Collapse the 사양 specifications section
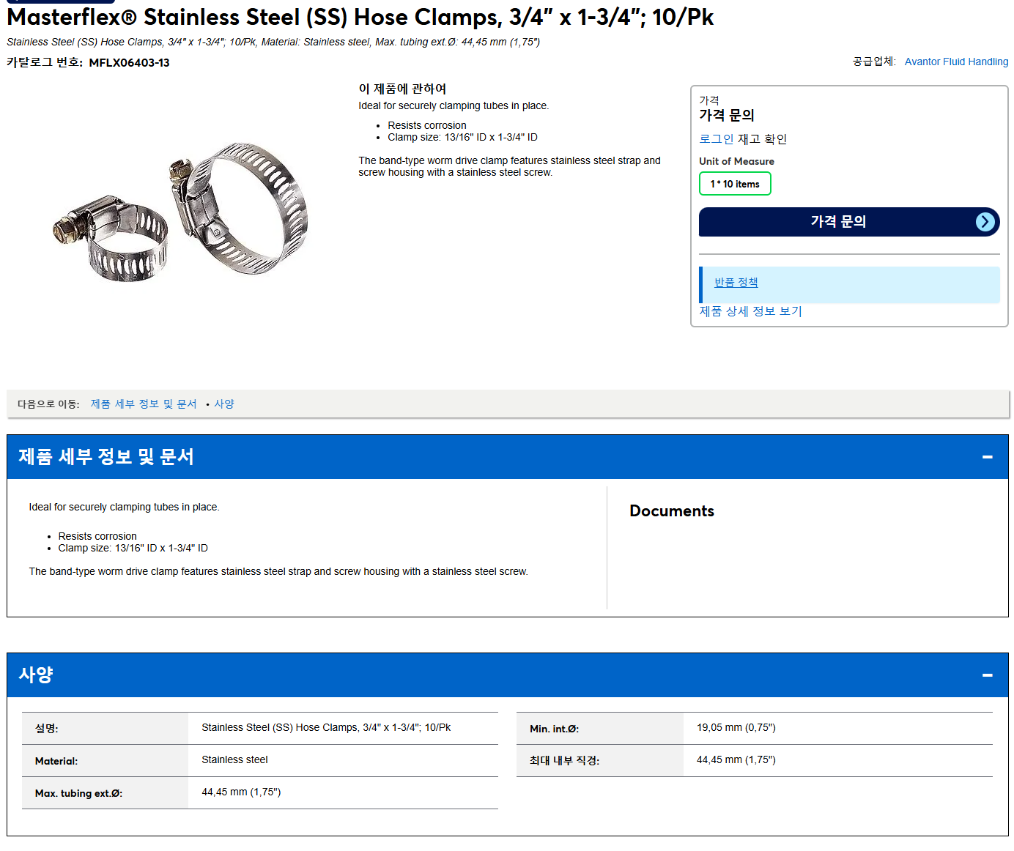Image resolution: width=1014 pixels, height=851 pixels. pos(987,675)
